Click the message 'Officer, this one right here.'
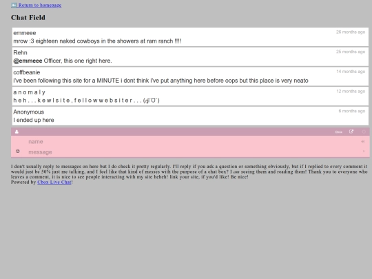372x279 pixels. coord(78,61)
